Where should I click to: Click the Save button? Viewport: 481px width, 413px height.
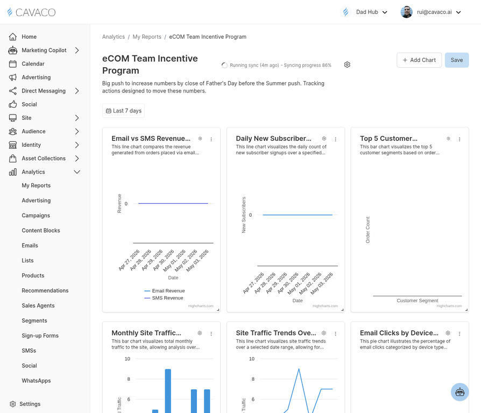point(457,60)
